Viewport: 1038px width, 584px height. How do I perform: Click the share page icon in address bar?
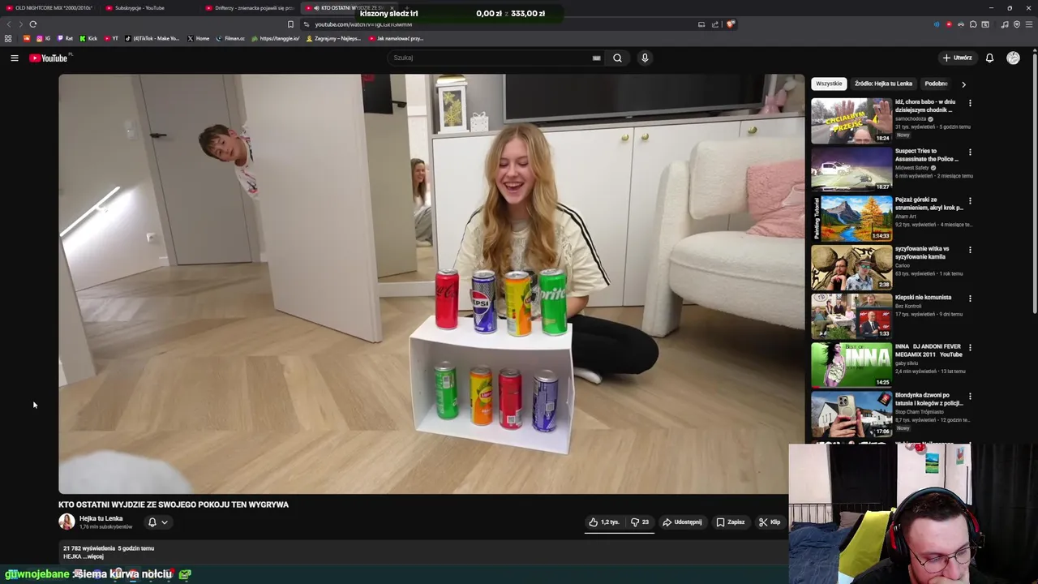point(715,24)
